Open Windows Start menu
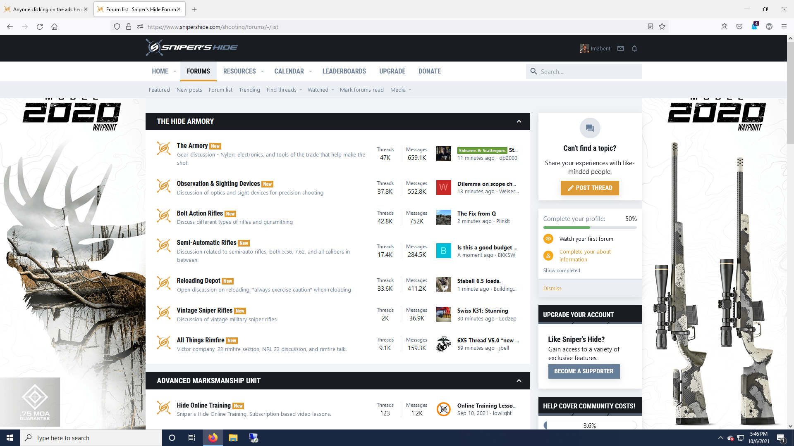 10,438
